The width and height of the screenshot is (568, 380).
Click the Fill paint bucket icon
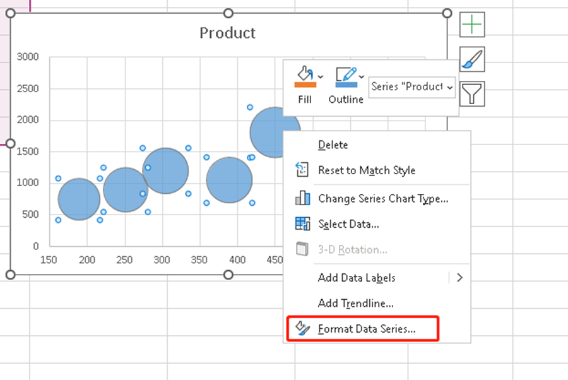point(305,73)
